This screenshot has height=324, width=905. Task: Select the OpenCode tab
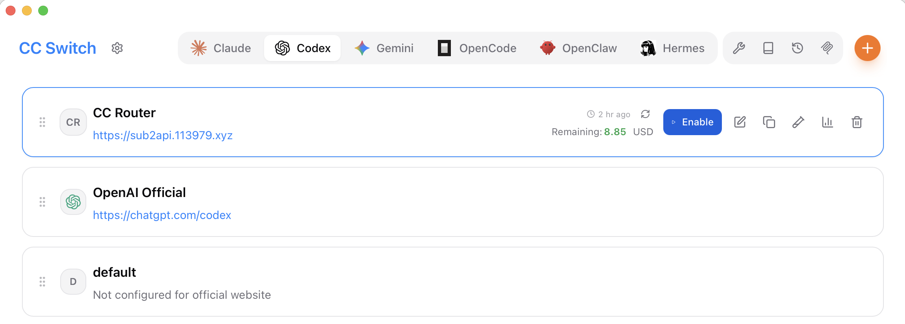click(477, 48)
